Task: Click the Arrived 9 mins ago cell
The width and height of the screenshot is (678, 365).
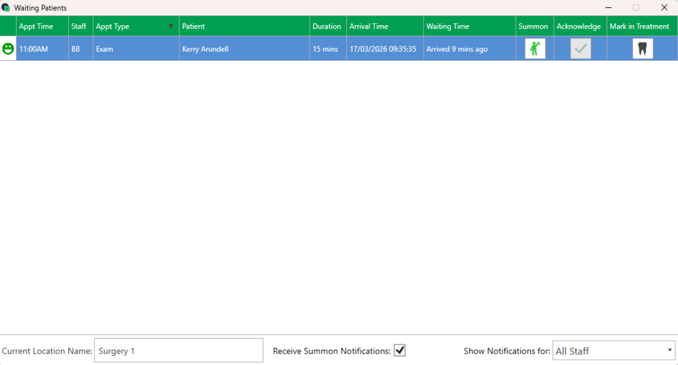Action: [x=457, y=50]
